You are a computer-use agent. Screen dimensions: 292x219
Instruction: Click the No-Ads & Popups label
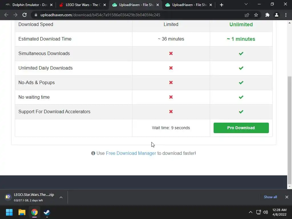[36, 82]
